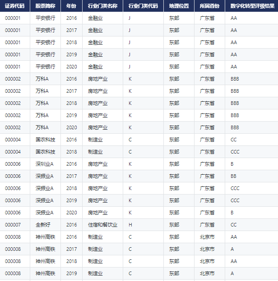Image resolution: width=278 pixels, height=281 pixels.
Task: Select rating A in 神州高铁 2017 row
Action: point(232,249)
